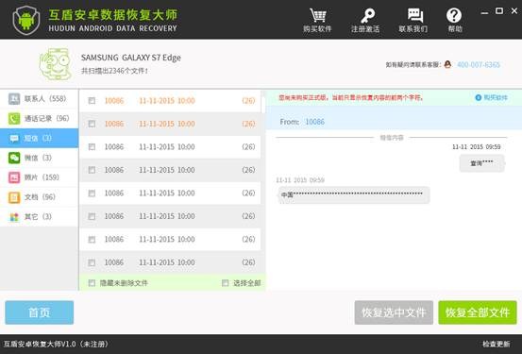Click the green 恢复全部文件 button

478,312
